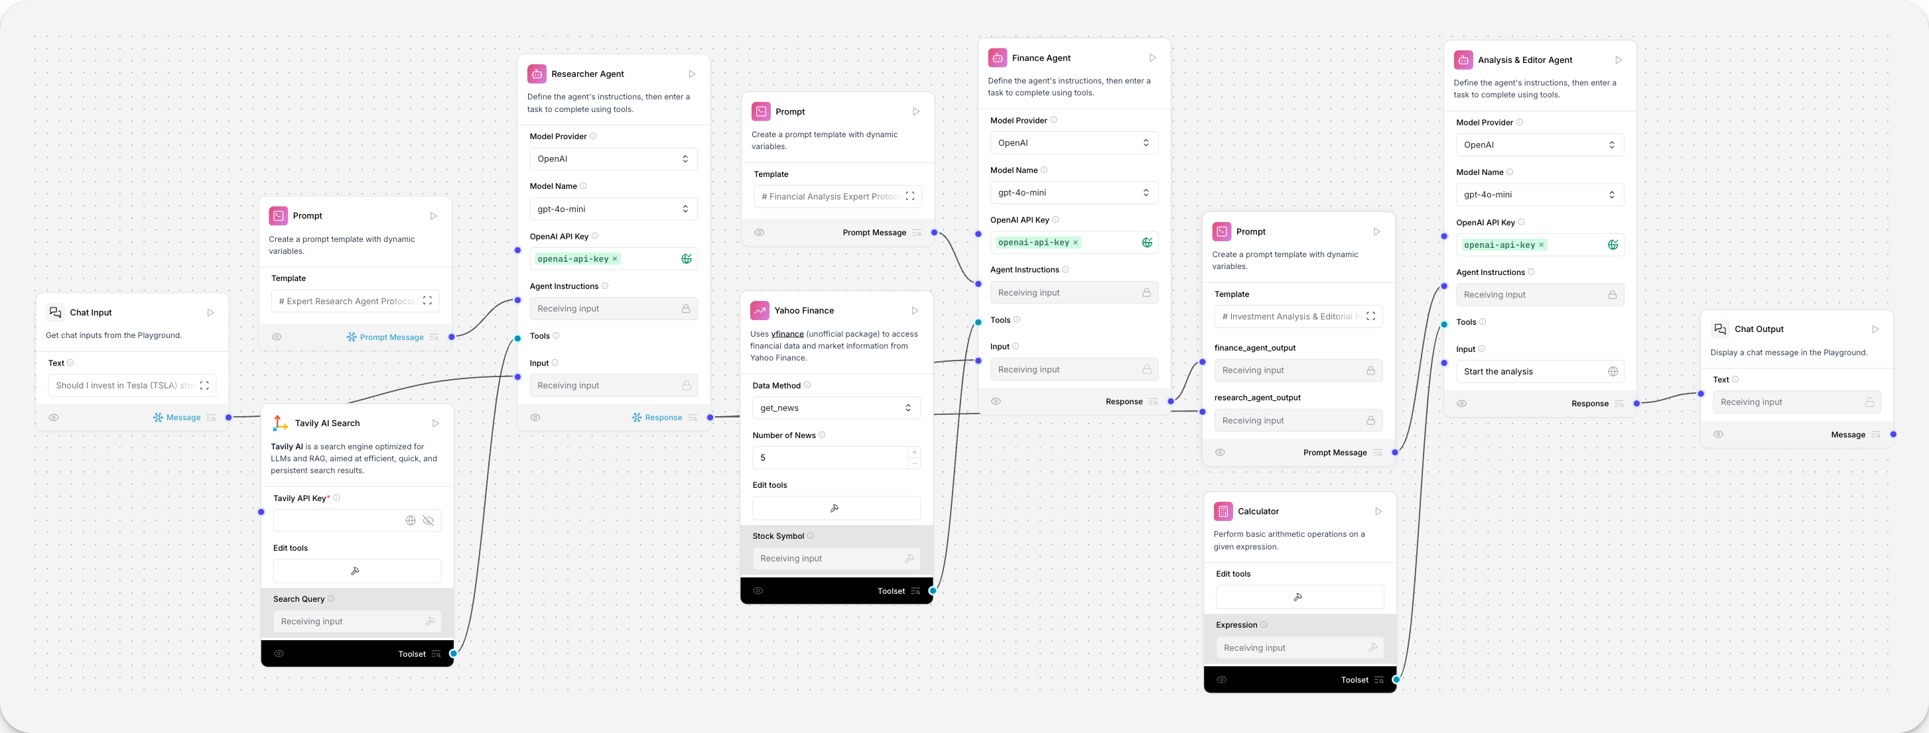
Task: Open Edit tools in Tavily AI Search
Action: click(x=357, y=569)
